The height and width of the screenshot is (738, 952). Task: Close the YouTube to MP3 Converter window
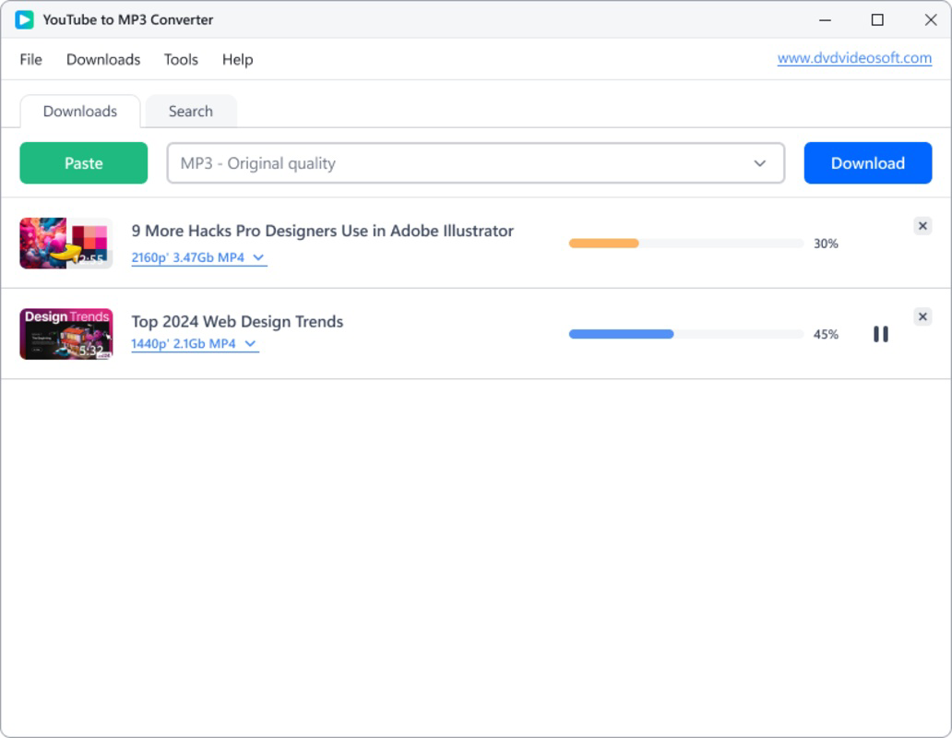click(x=931, y=20)
